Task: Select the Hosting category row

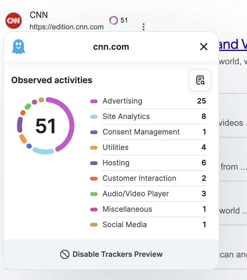Action: click(148, 163)
